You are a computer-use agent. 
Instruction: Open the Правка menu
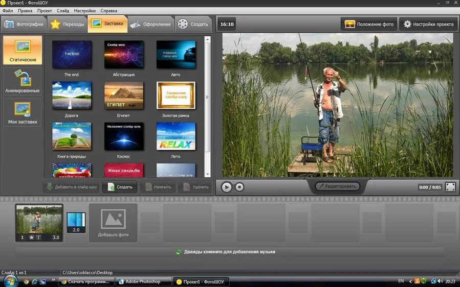tap(25, 11)
